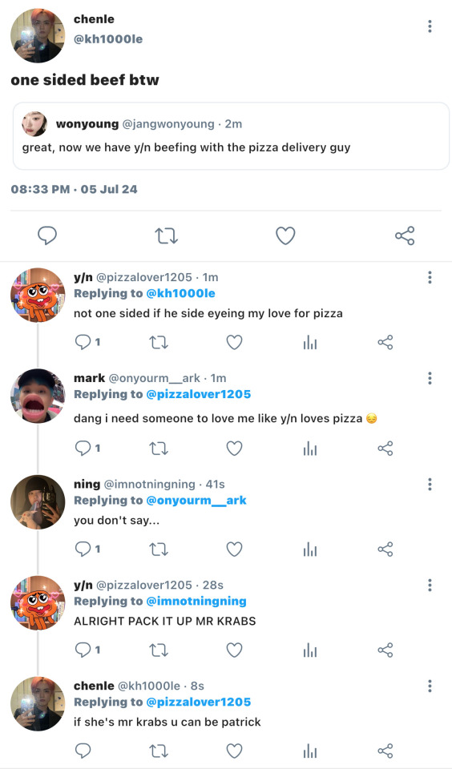This screenshot has width=452, height=769.
Task: Reply to chenle's main tweet
Action: pos(47,236)
